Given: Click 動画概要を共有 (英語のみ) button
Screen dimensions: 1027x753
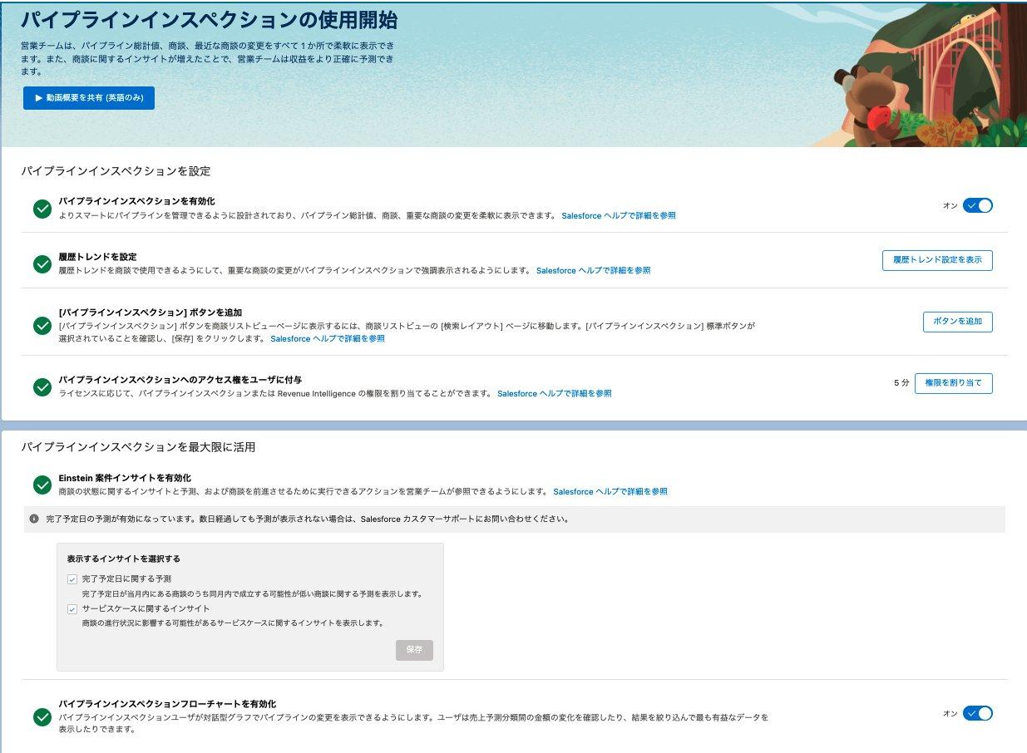Looking at the screenshot, I should click(89, 98).
